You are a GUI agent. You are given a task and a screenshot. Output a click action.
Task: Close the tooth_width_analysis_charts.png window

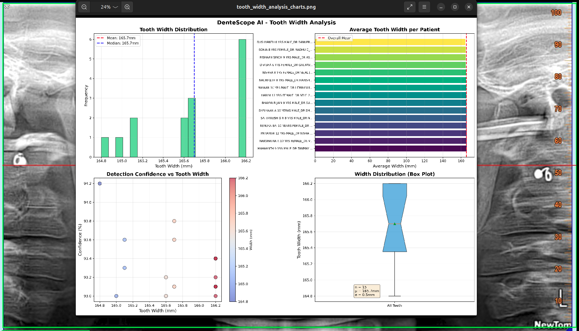(469, 7)
